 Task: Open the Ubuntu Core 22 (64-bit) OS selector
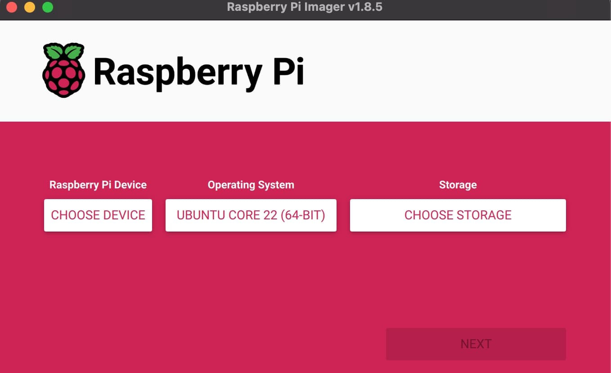pos(251,215)
